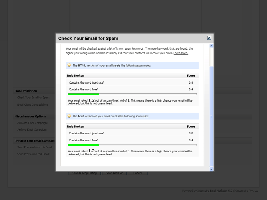Select 'purchase' rule row in text section
The width and height of the screenshot is (267, 200).
(x=132, y=133)
